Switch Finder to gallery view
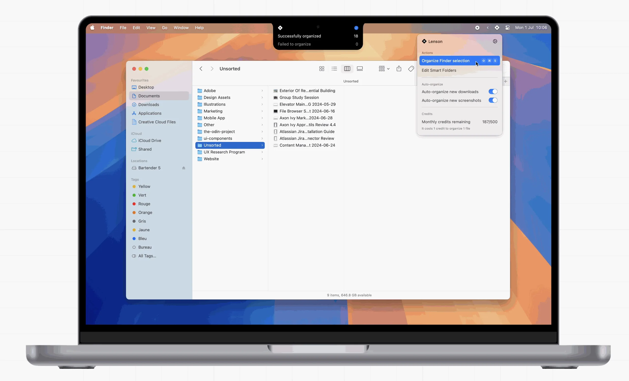Screen dimensions: 629x381 360,69
